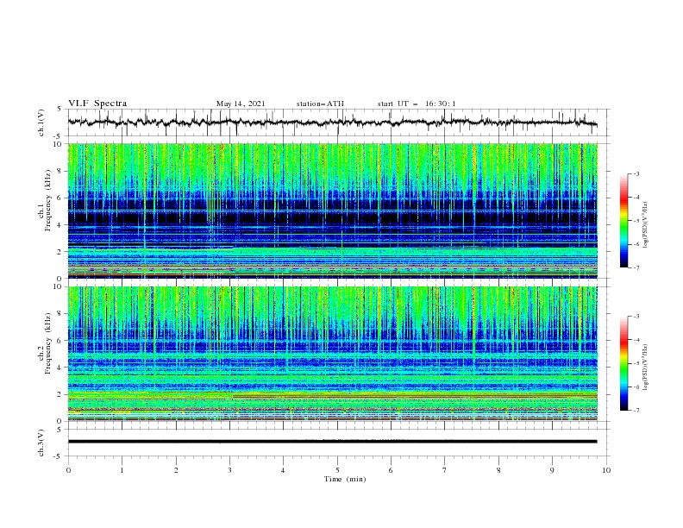Click the ch.1 "Frequency (kHz)" axis label
683x528 pixels.
pos(47,200)
